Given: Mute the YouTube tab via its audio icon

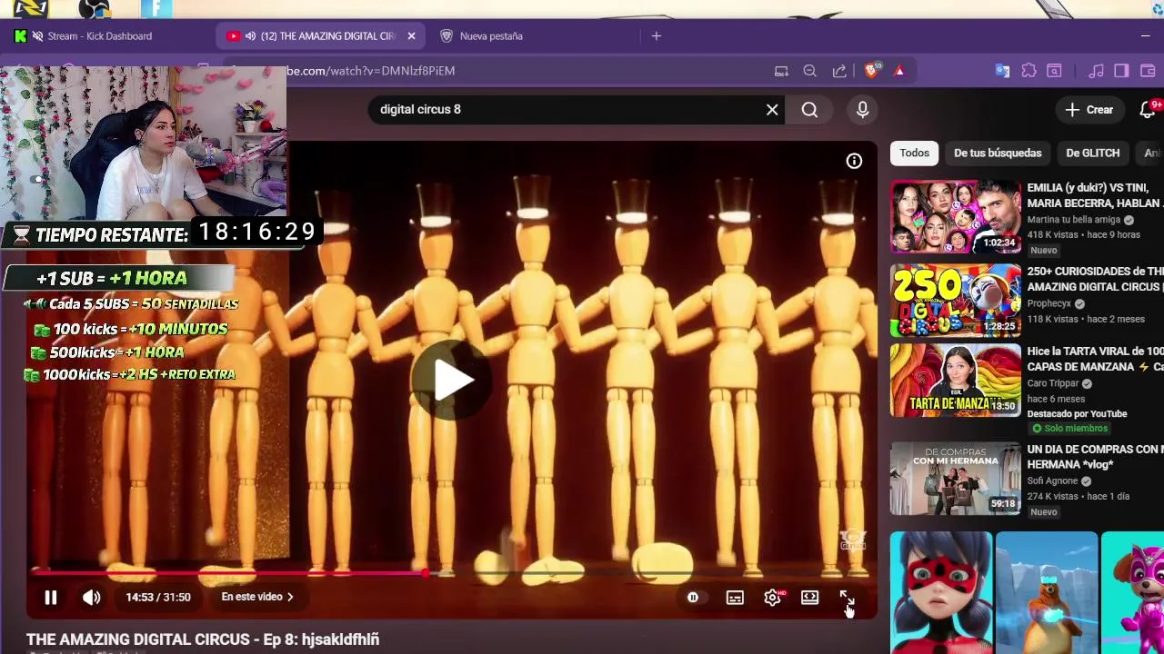Looking at the screenshot, I should [250, 36].
